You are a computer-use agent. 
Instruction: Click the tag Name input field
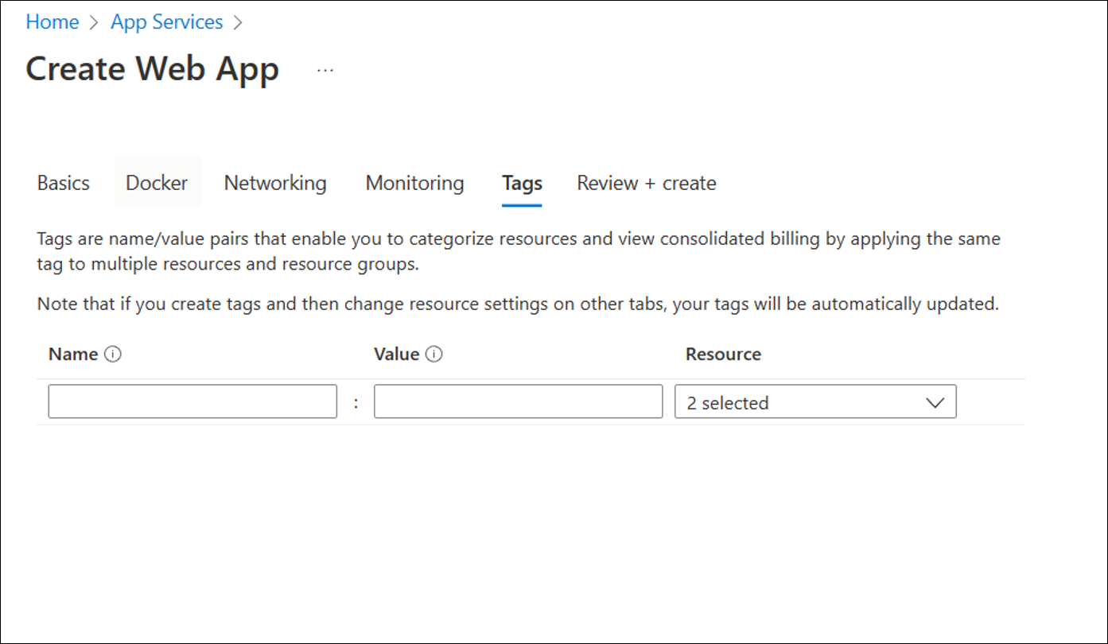(192, 402)
